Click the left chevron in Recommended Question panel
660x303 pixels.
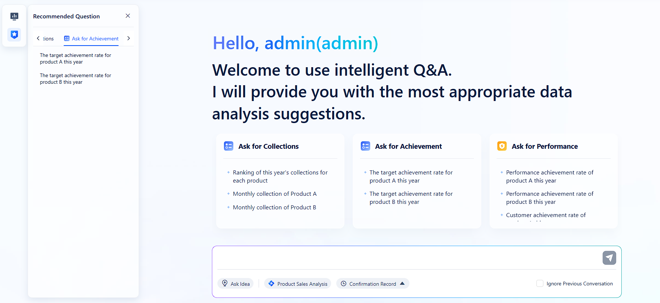[x=38, y=38]
